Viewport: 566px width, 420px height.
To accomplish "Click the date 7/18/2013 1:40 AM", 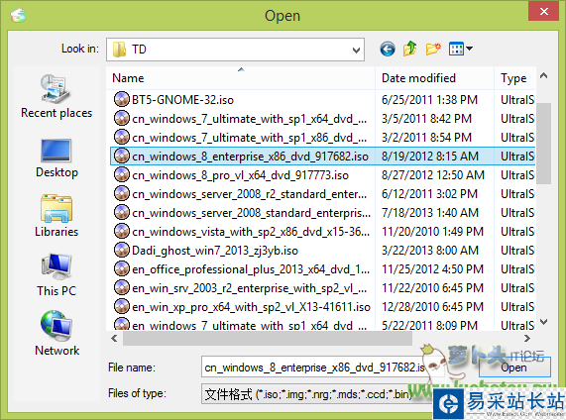I will tap(430, 213).
